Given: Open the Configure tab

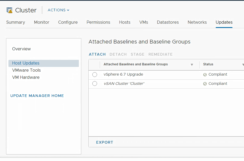Looking at the screenshot, I should 68,22.
